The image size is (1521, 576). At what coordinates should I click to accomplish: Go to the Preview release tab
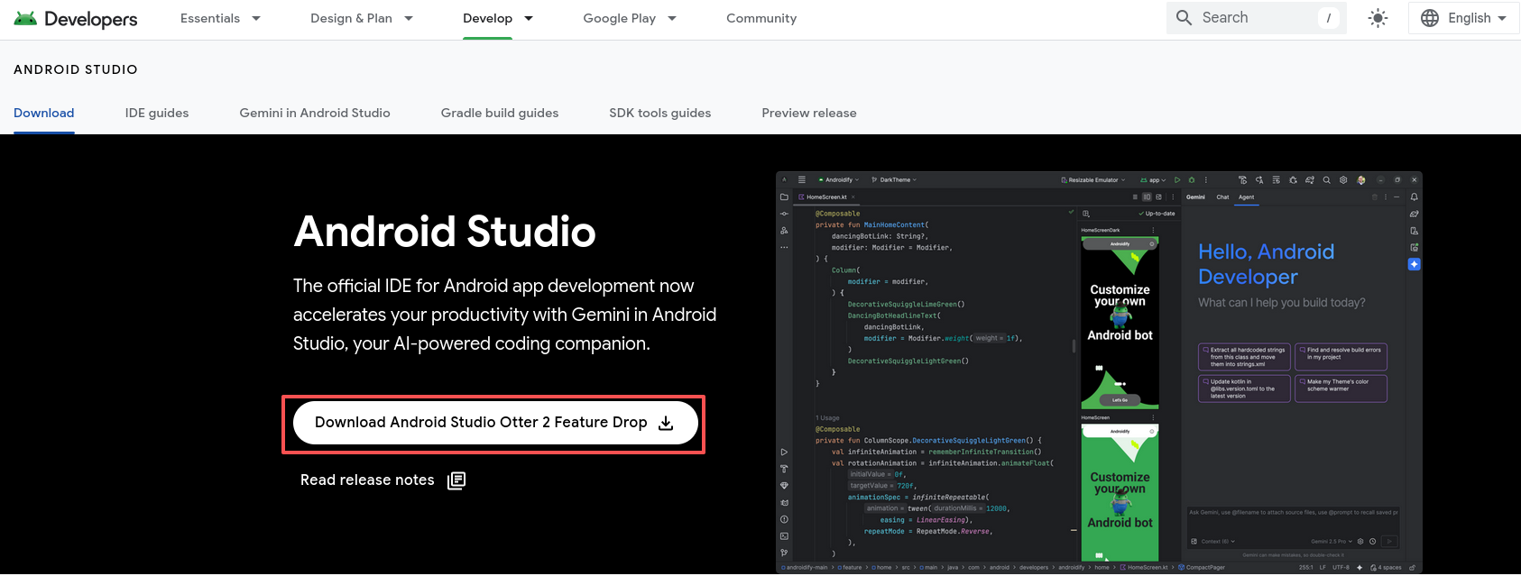(x=809, y=113)
